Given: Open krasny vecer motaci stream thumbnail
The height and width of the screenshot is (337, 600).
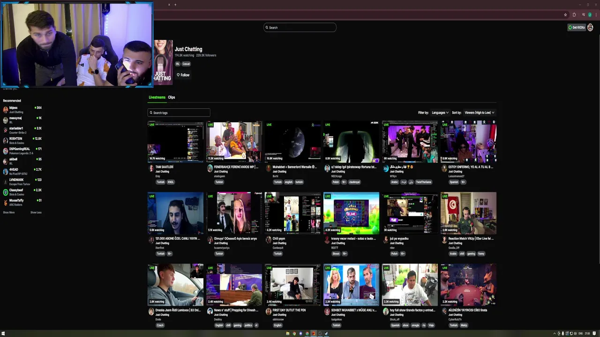Looking at the screenshot, I should tap(352, 213).
